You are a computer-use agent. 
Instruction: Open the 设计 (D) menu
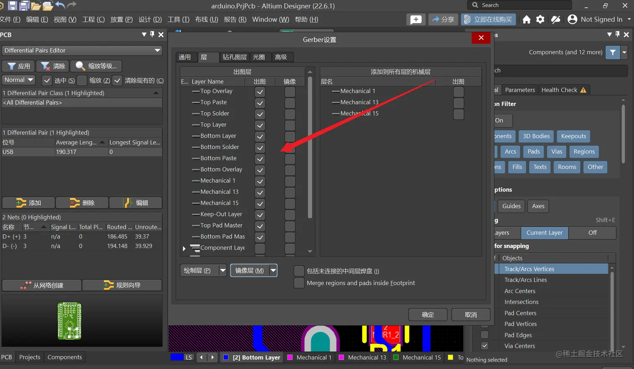point(150,19)
